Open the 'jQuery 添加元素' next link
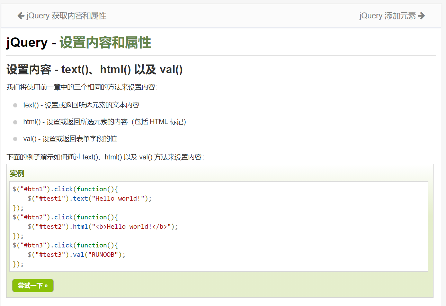446x306 pixels. point(392,16)
